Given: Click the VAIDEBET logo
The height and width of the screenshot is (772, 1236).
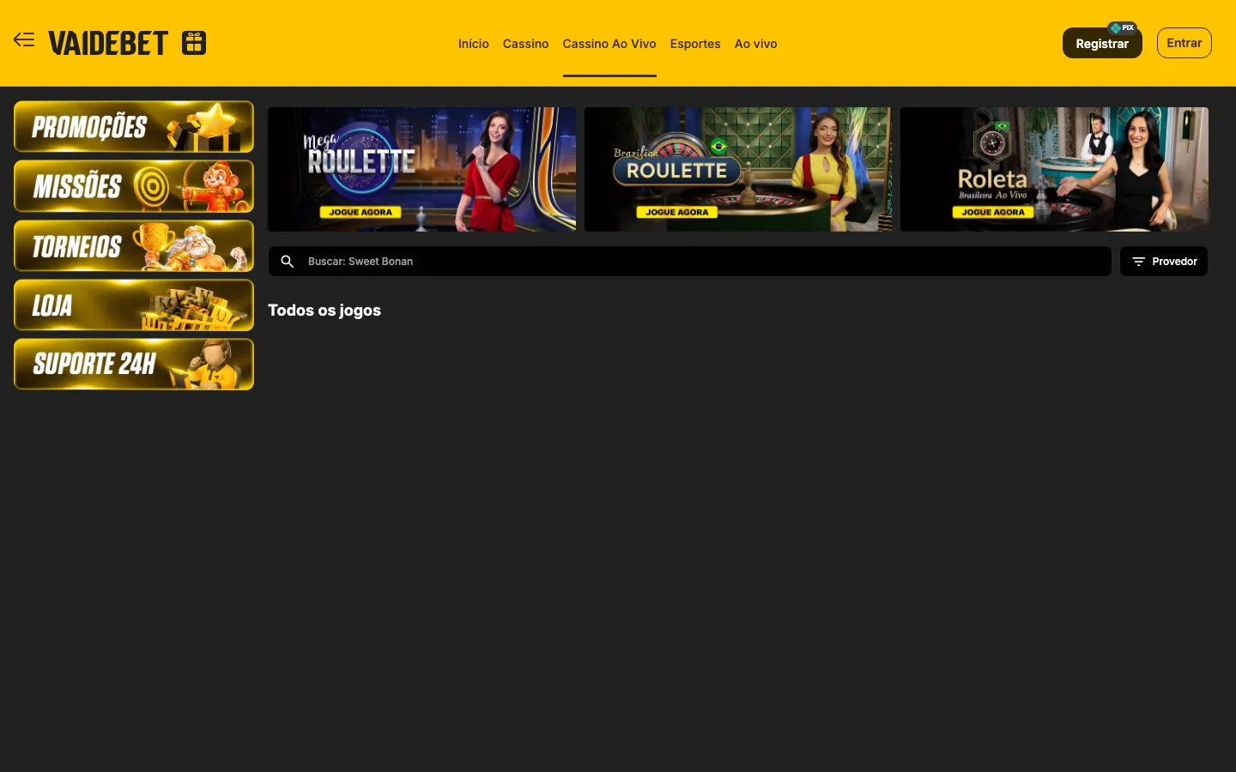Looking at the screenshot, I should coord(108,43).
